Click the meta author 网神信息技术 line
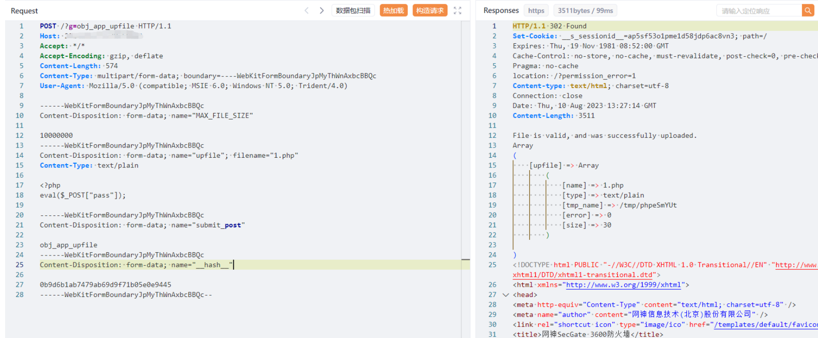This screenshot has width=818, height=338. (x=640, y=314)
